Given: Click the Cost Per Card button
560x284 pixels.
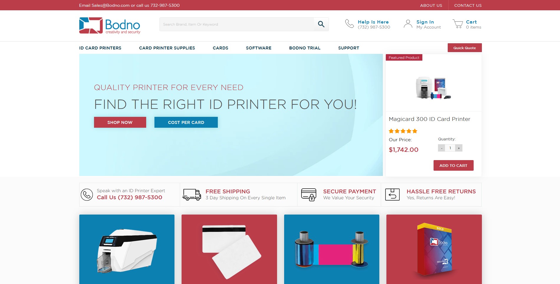Looking at the screenshot, I should tap(186, 122).
